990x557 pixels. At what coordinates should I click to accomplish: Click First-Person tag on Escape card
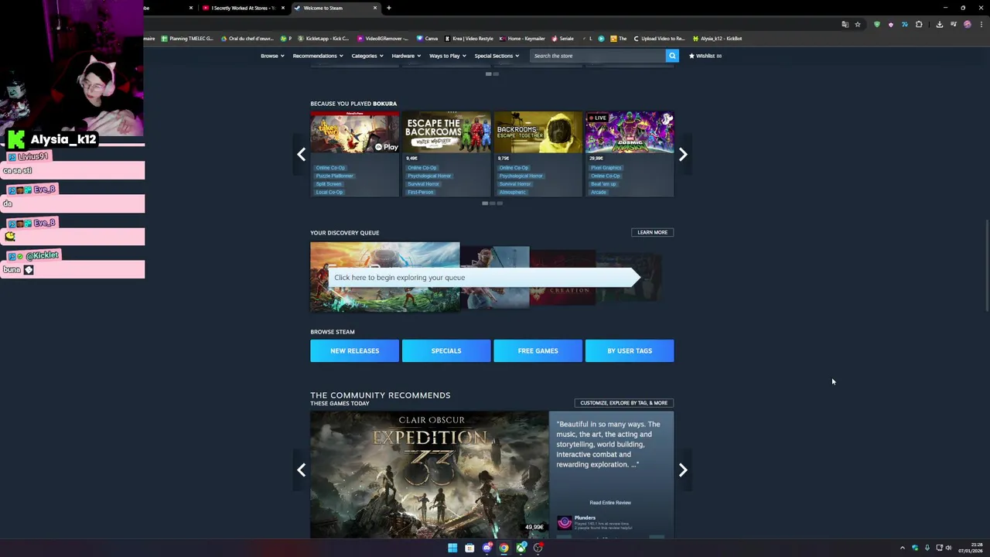[421, 192]
